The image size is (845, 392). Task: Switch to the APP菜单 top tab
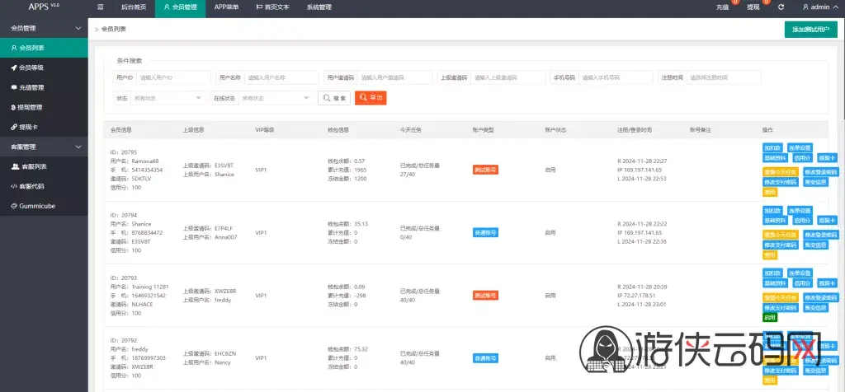(226, 7)
